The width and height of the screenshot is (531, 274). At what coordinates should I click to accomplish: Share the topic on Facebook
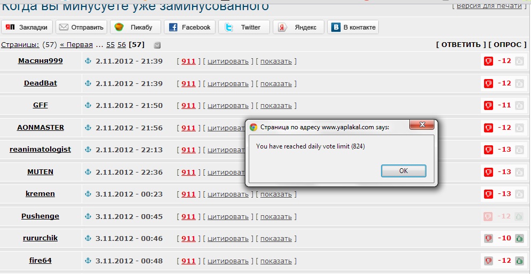tap(189, 27)
